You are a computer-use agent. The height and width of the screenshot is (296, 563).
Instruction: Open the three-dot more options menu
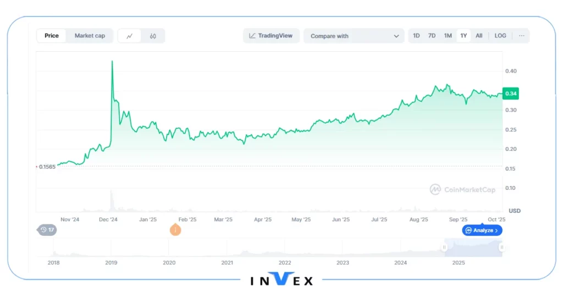(521, 36)
